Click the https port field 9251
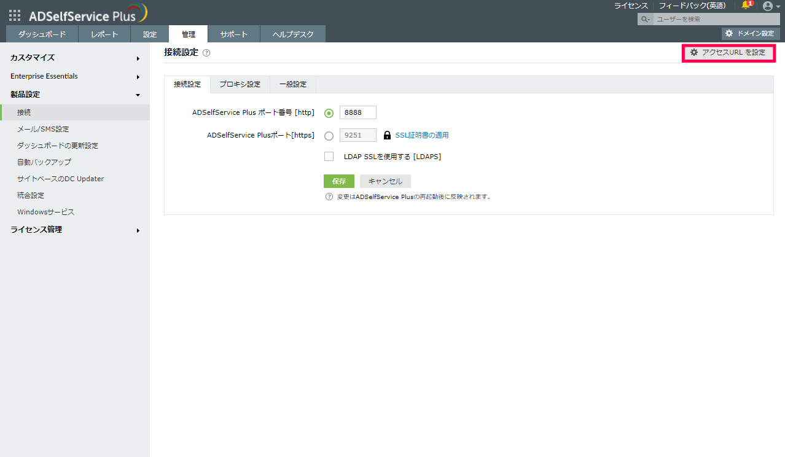The height and width of the screenshot is (457, 785). [x=357, y=135]
